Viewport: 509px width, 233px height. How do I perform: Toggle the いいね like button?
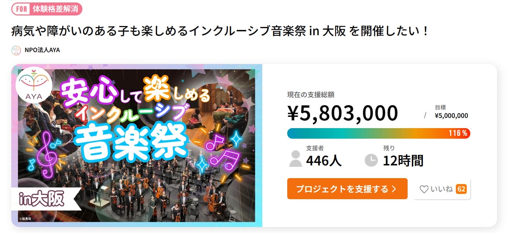pyautogui.click(x=442, y=189)
